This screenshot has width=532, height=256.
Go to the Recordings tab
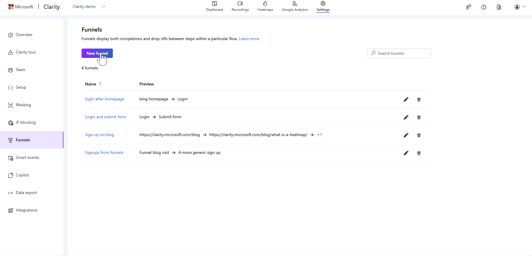[240, 6]
